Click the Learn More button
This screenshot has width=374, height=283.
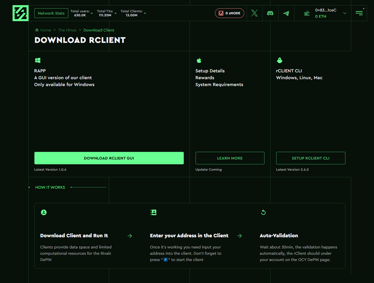[x=230, y=158]
